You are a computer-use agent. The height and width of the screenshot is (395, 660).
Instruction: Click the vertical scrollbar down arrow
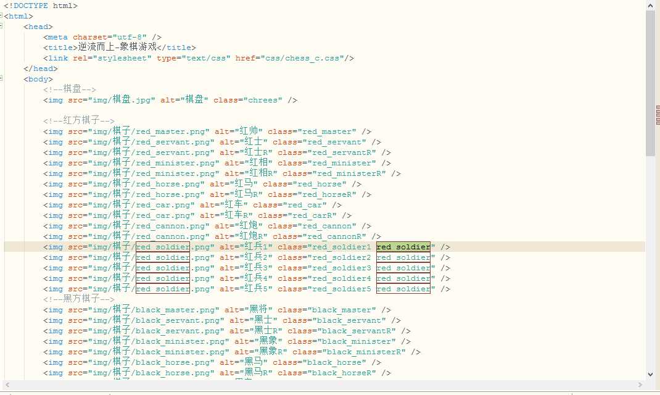pyautogui.click(x=651, y=374)
